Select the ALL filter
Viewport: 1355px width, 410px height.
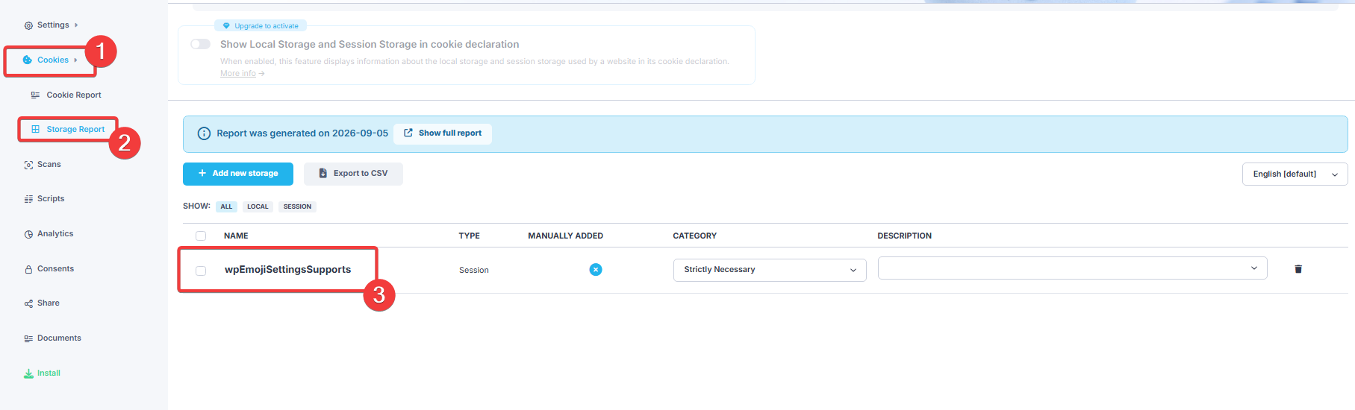point(226,206)
